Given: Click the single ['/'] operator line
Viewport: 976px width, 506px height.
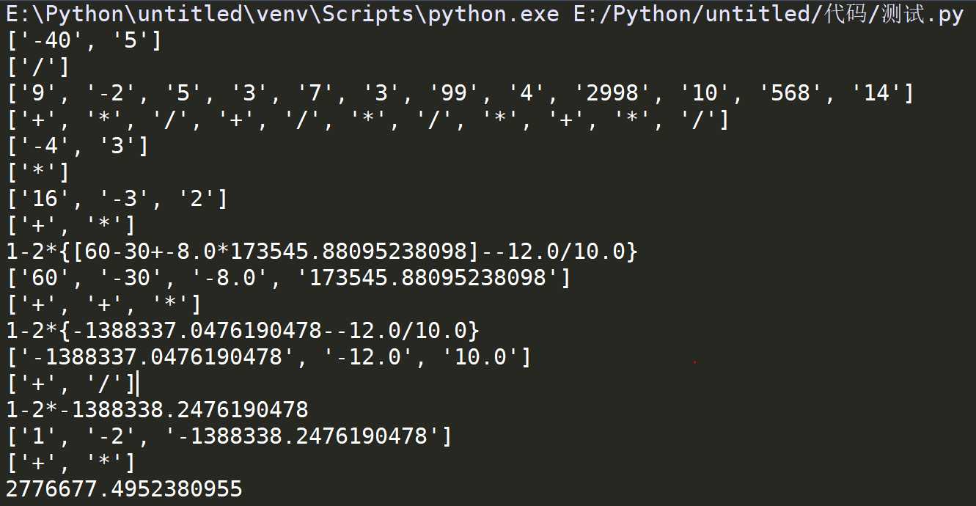Looking at the screenshot, I should tap(37, 67).
